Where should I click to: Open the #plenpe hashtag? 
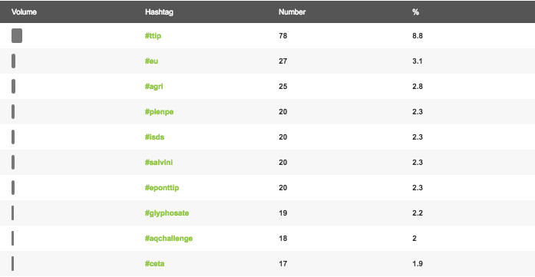point(159,112)
